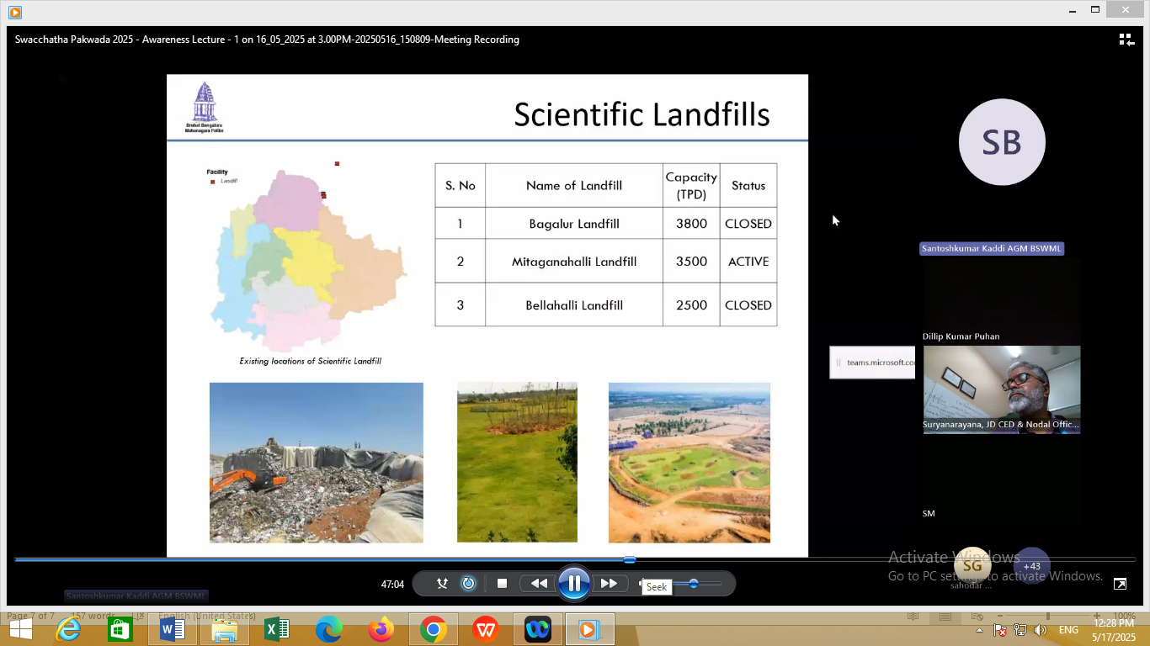Launch Microsoft Edge from the taskbar

(x=328, y=629)
